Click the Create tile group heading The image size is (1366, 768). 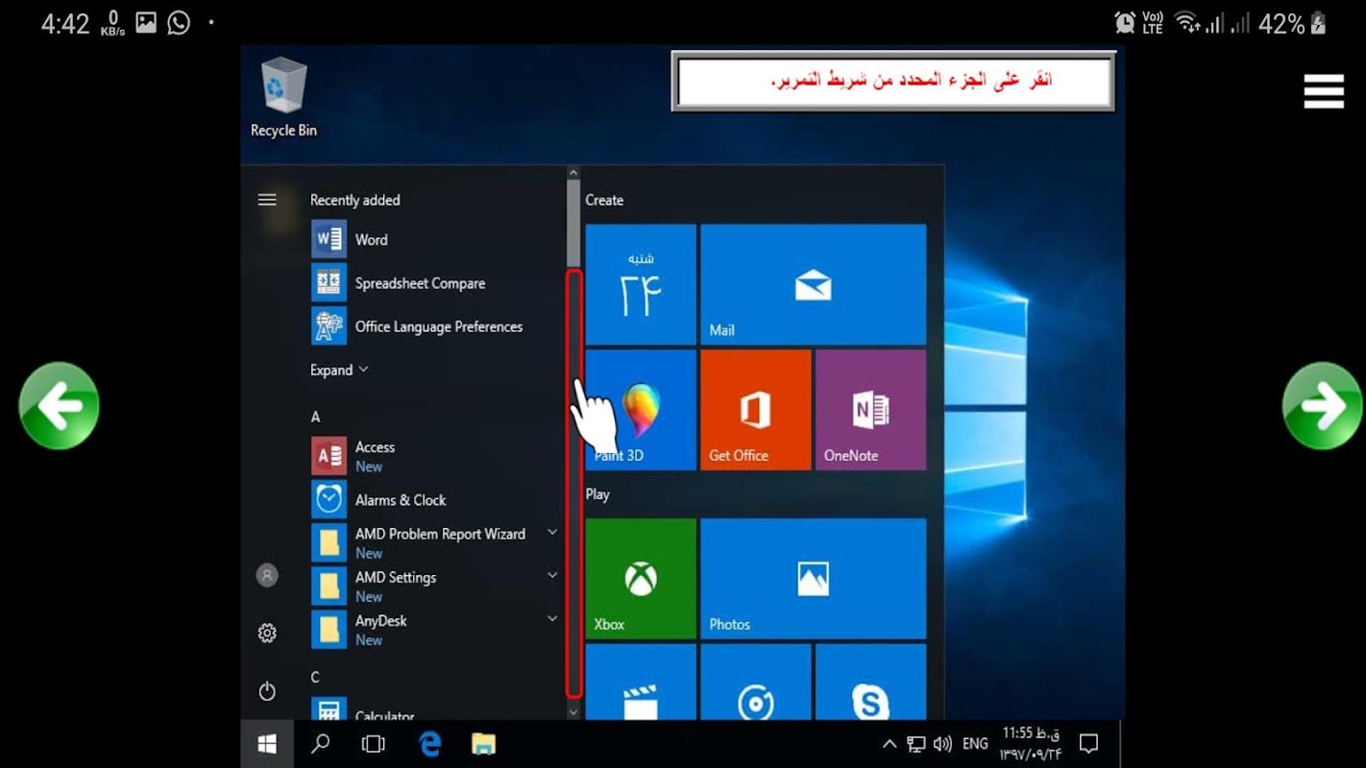point(604,200)
